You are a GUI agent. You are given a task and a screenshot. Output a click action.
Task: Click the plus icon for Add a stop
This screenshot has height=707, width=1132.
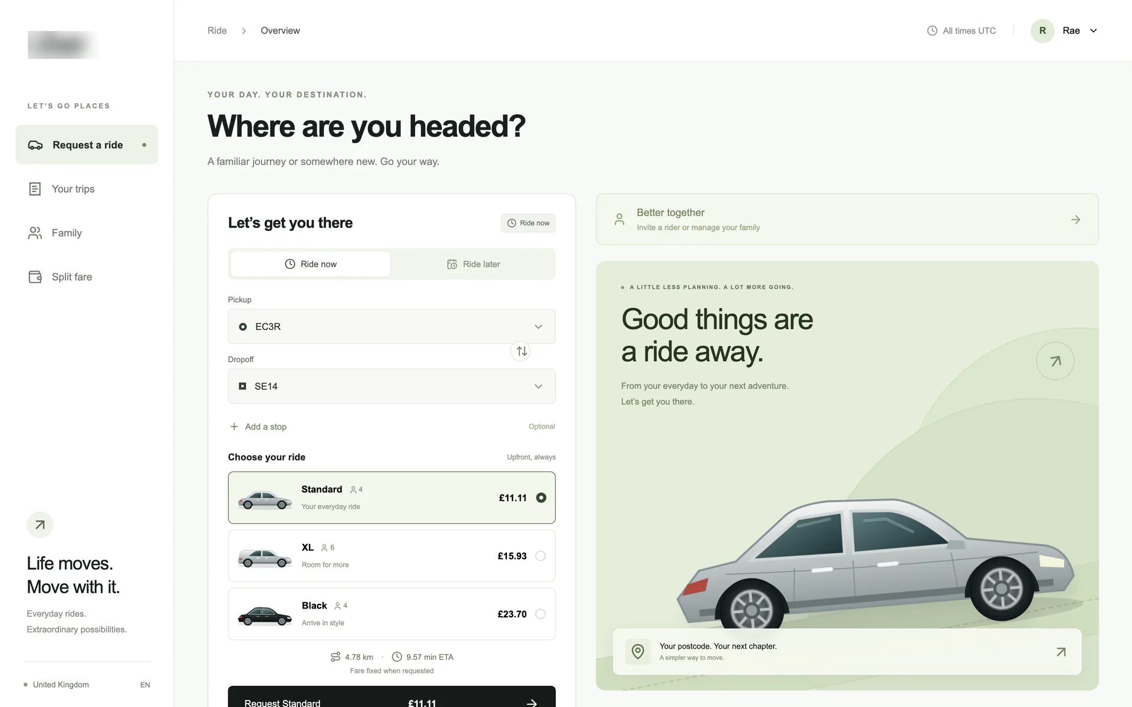click(x=234, y=427)
